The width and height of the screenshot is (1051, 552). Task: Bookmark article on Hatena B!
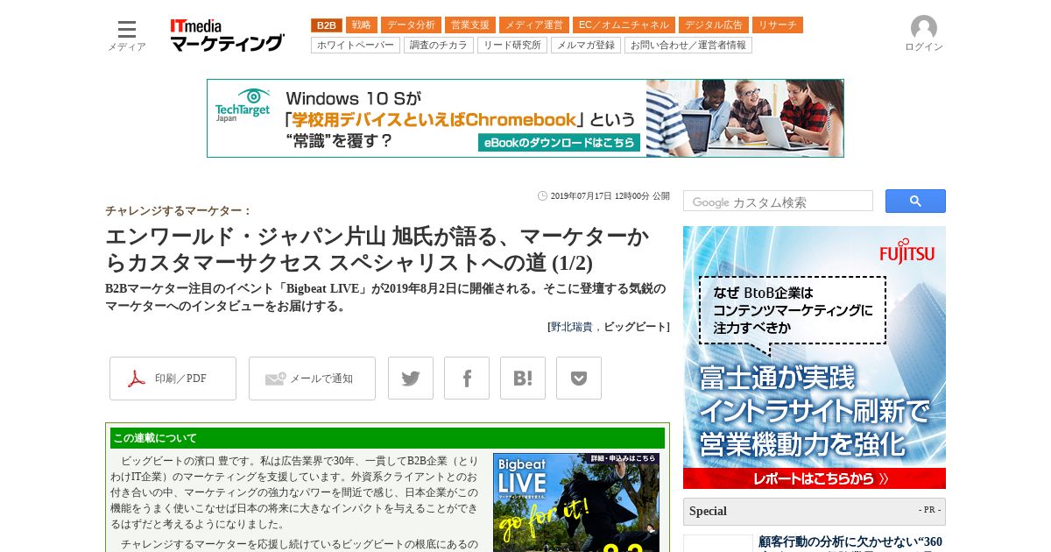[523, 379]
